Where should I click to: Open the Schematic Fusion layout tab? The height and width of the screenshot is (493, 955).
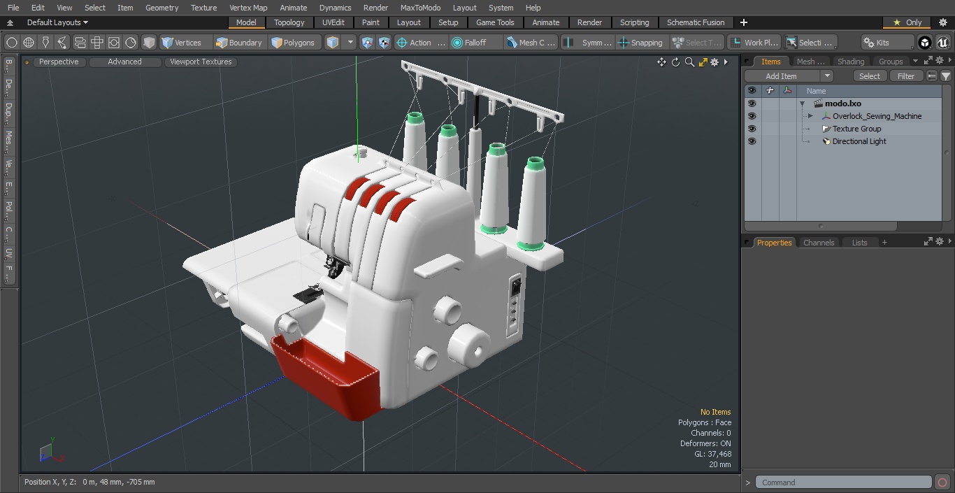coord(696,22)
